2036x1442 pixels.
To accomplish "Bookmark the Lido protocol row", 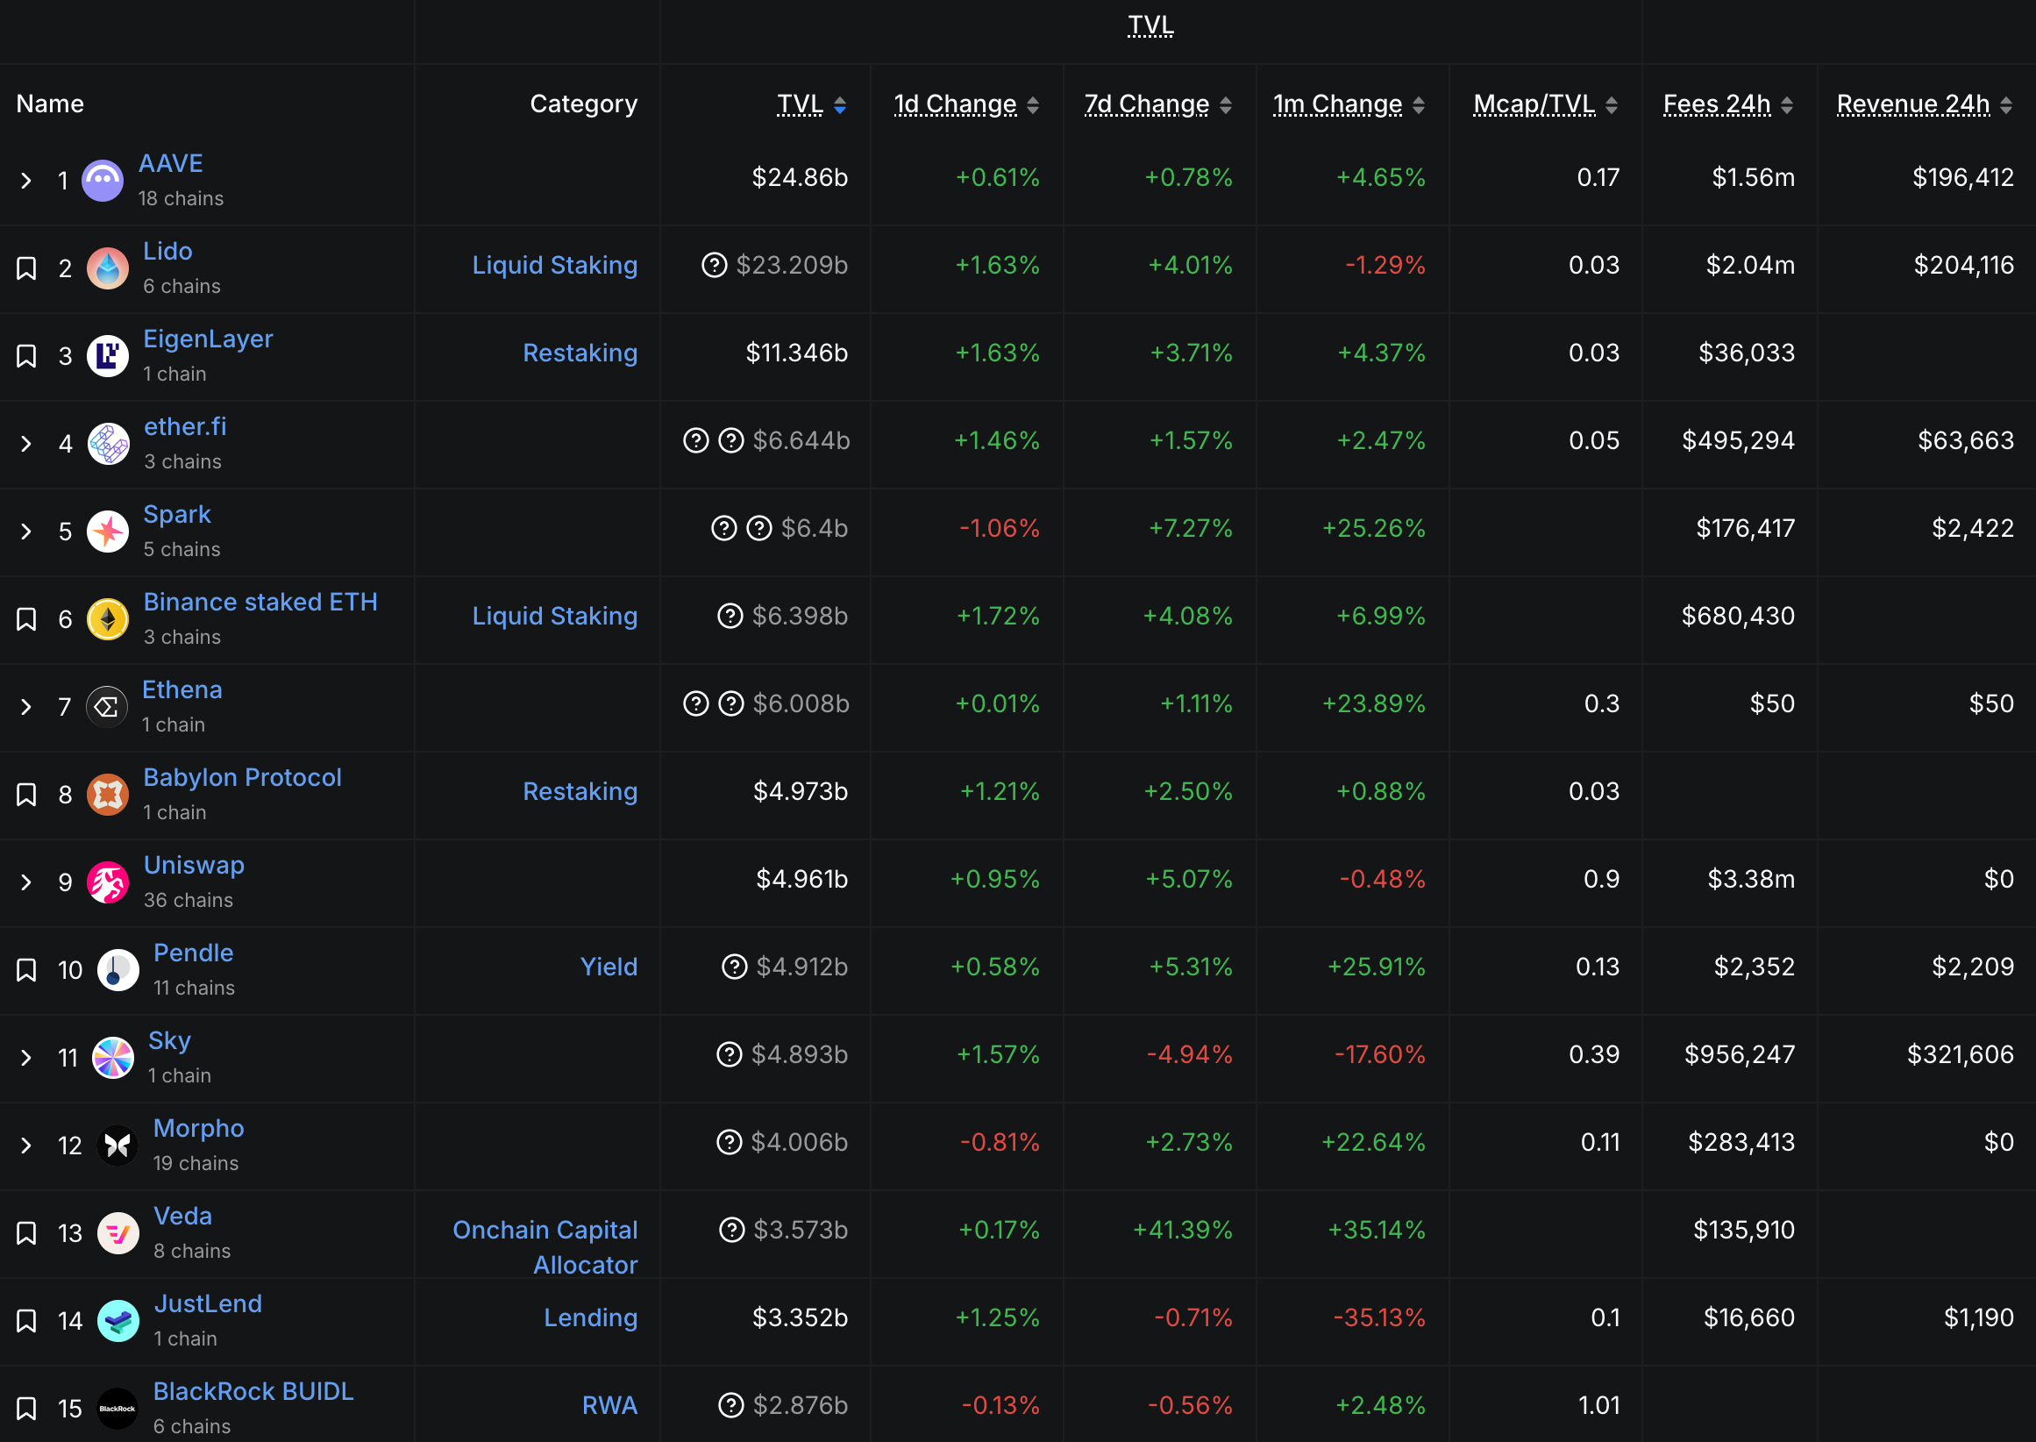I will [x=26, y=268].
